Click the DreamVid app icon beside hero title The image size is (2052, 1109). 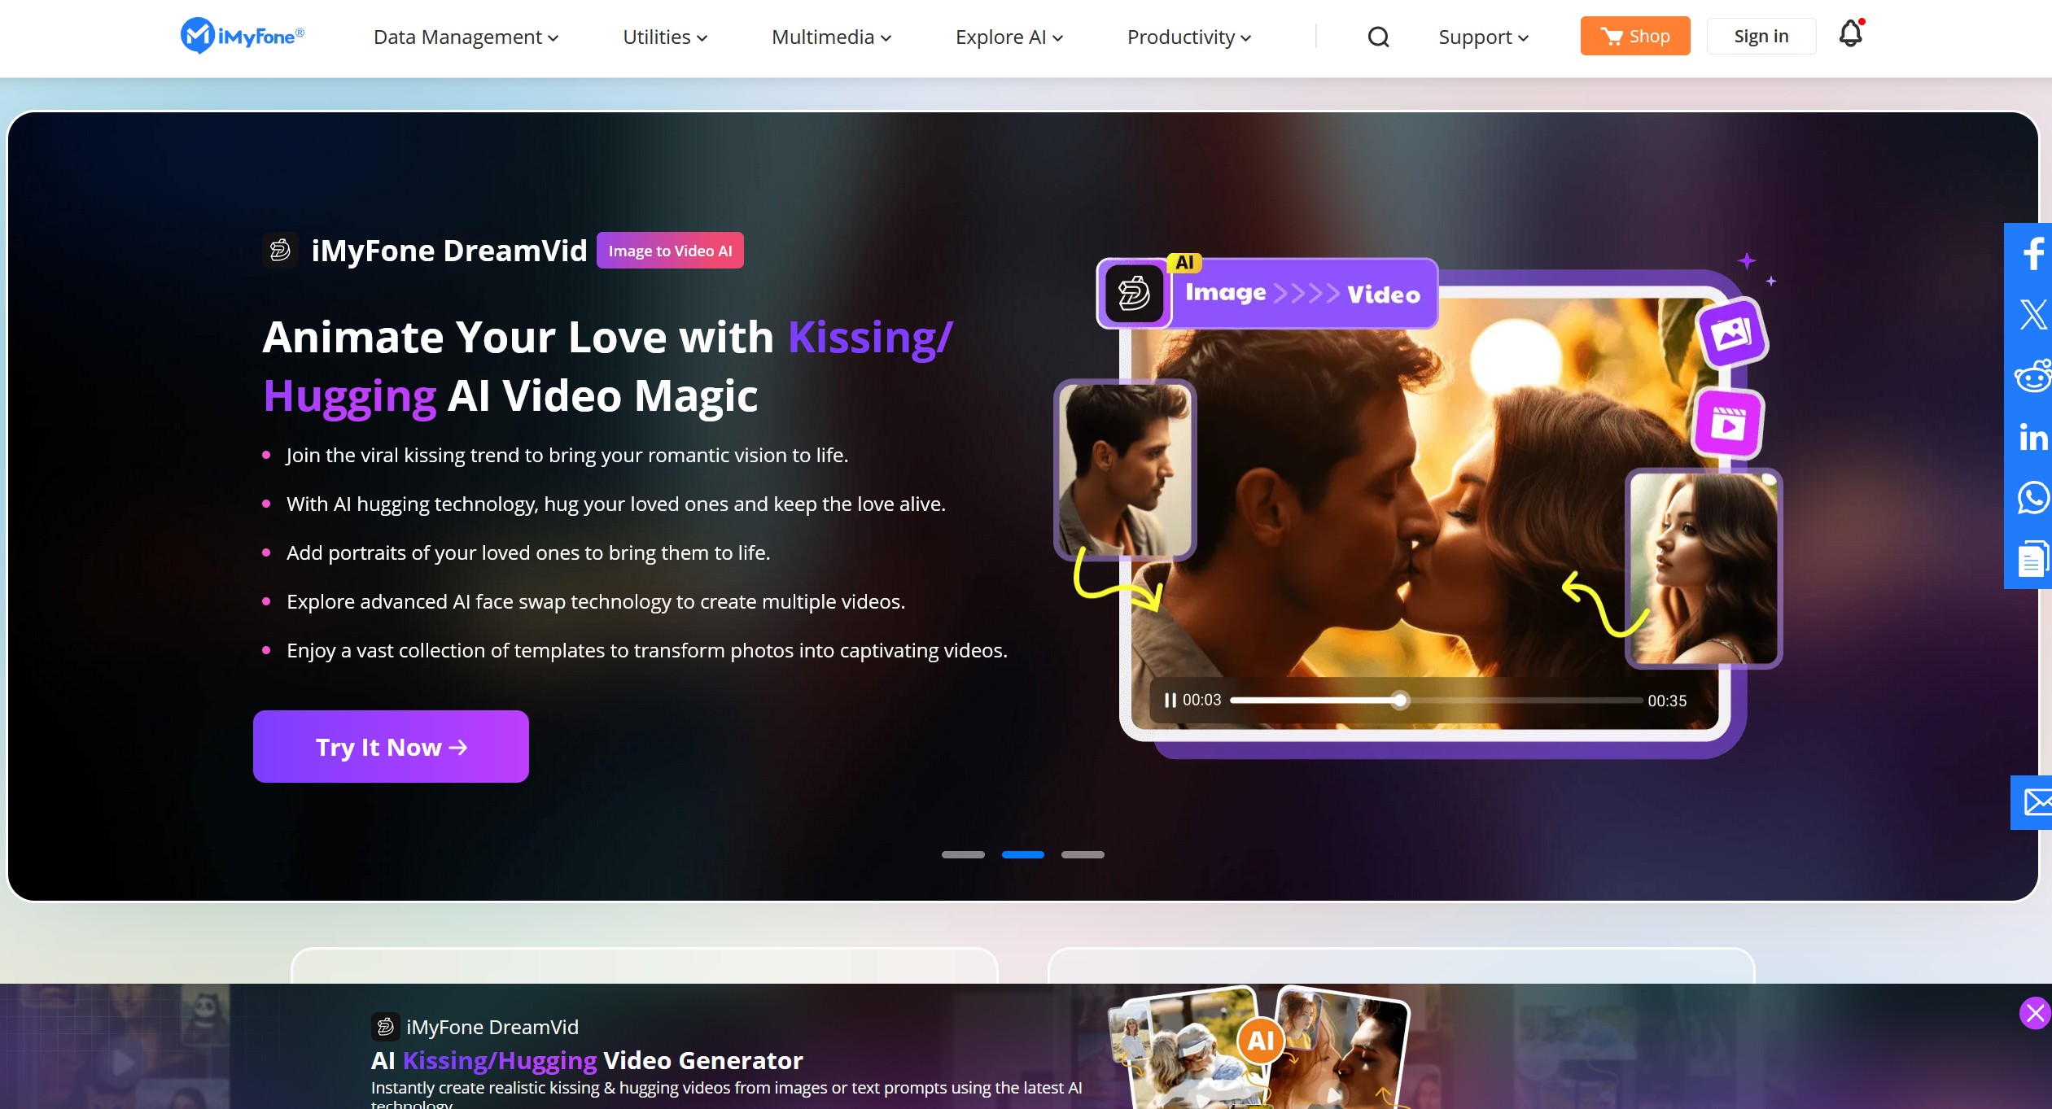(281, 250)
